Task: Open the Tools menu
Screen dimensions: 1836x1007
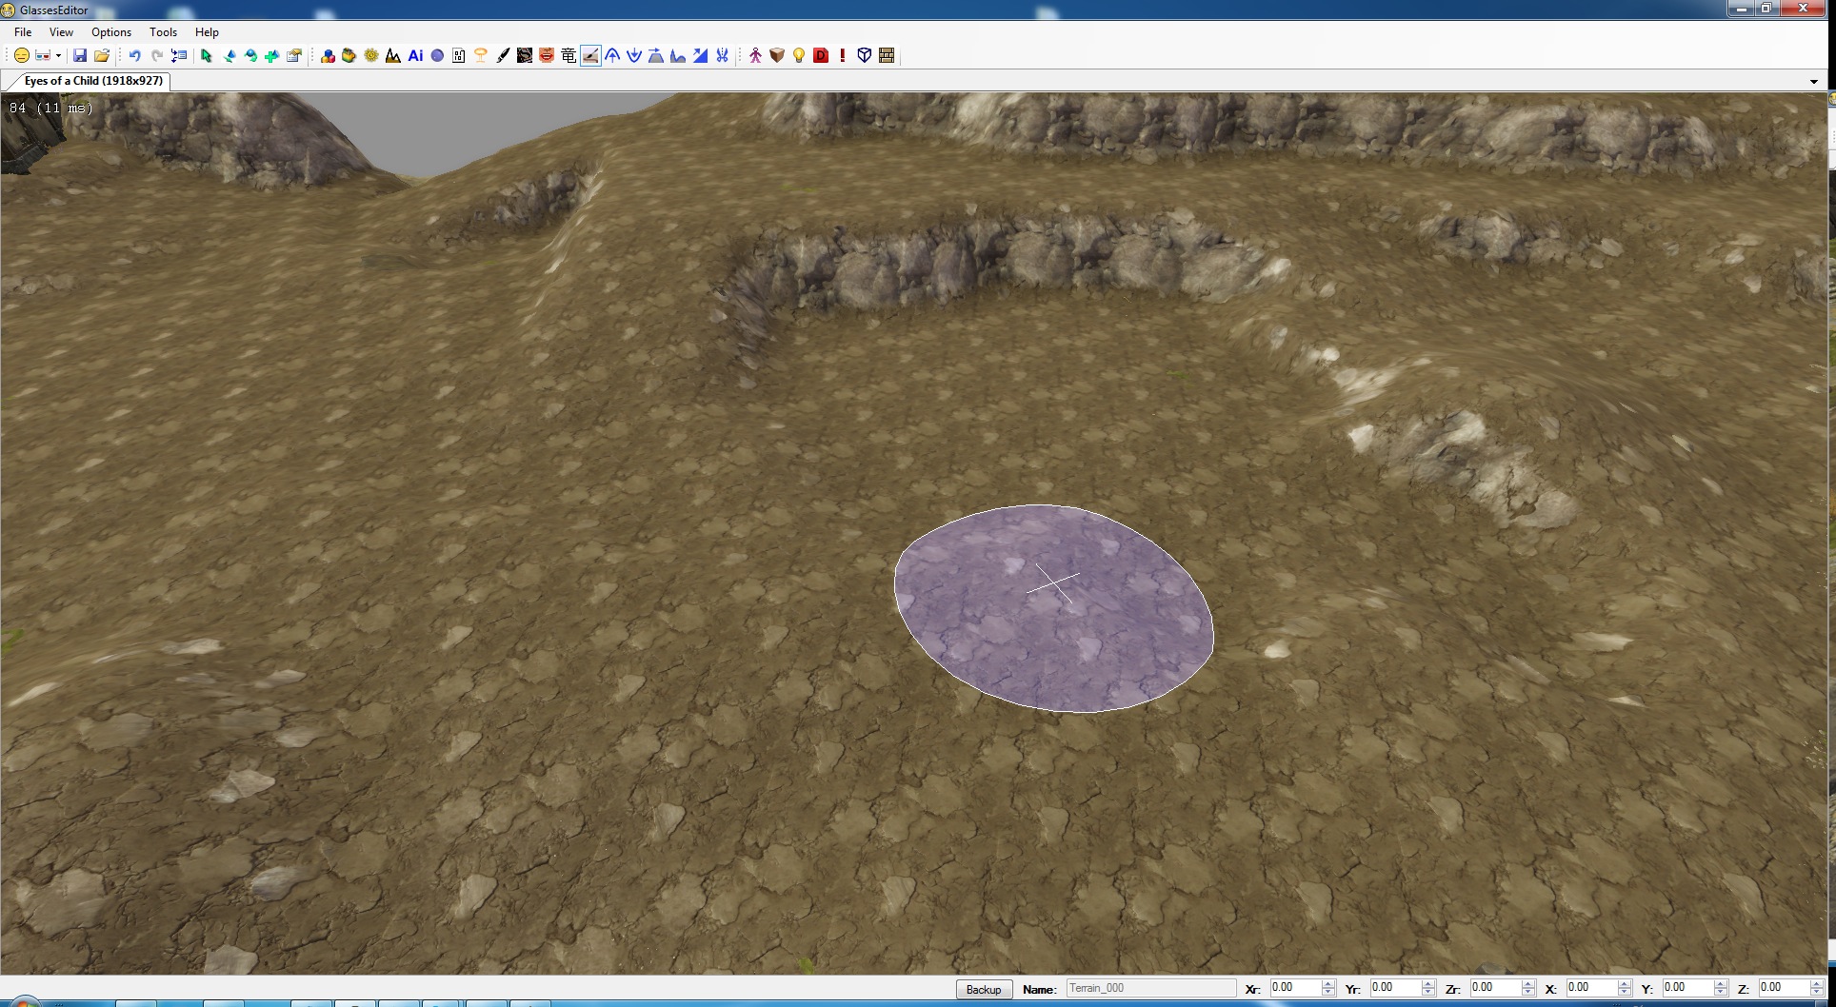Action: pyautogui.click(x=163, y=32)
